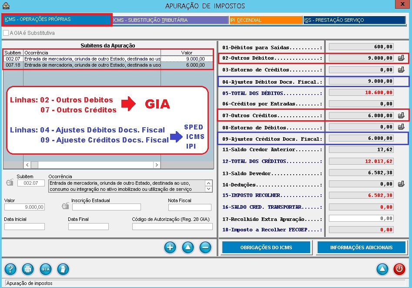Screen dimensions: 412x288
Task: Click 06-Créditos por Entradas value 0,00
Action: coord(361,104)
